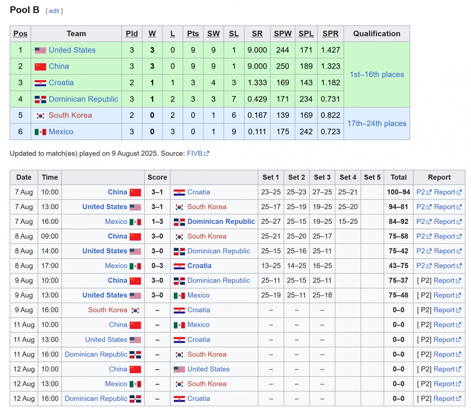Viewport: 471px width, 412px height.
Task: Click the China flag icon in standings
Action: click(x=40, y=67)
